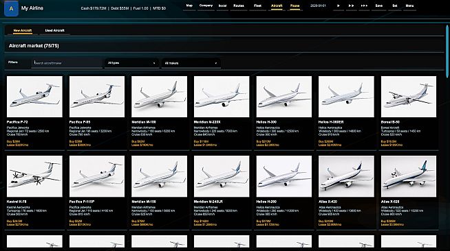Expand the All makers dropdown

tap(191, 63)
